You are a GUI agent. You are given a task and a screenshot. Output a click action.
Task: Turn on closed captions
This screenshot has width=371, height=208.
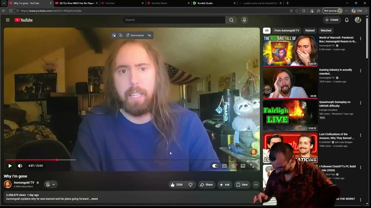224,166
